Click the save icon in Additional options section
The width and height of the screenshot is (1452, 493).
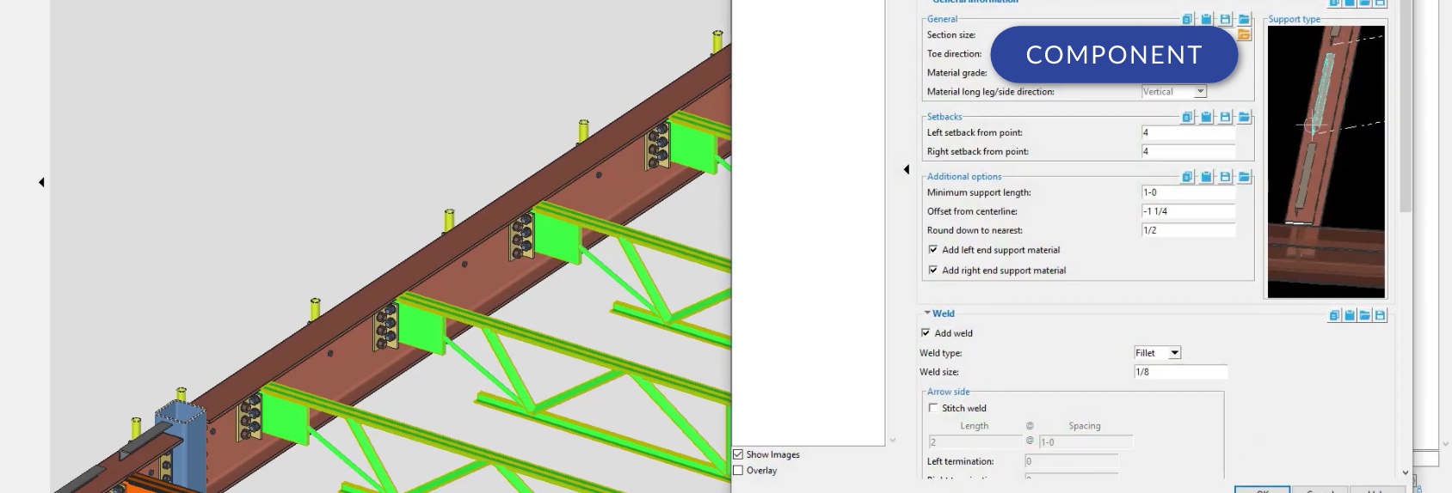coord(1226,177)
